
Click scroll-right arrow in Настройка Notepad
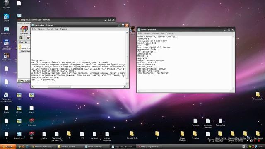124,87
